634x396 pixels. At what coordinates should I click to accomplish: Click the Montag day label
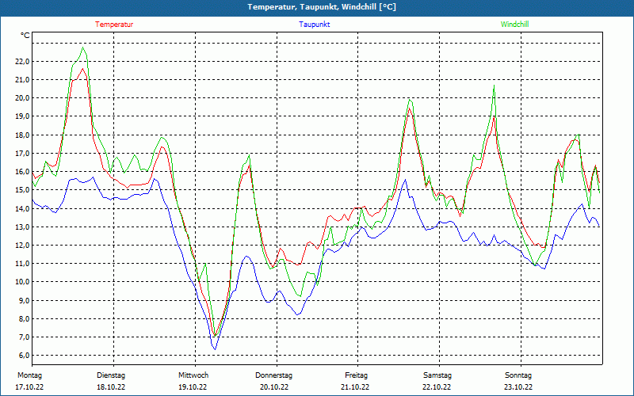click(29, 375)
